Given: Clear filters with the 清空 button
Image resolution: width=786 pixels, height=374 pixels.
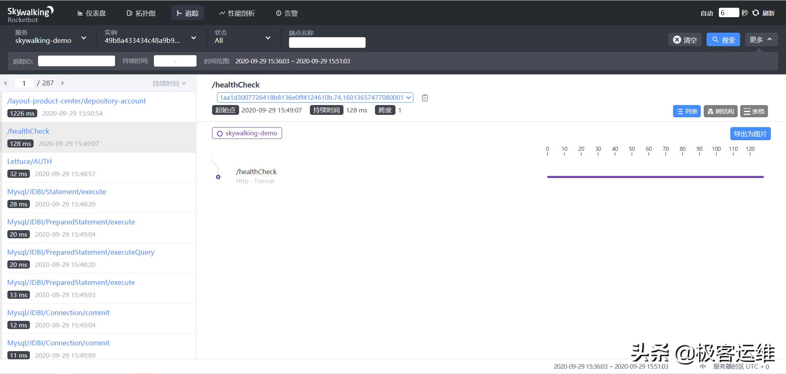Looking at the screenshot, I should coord(685,40).
